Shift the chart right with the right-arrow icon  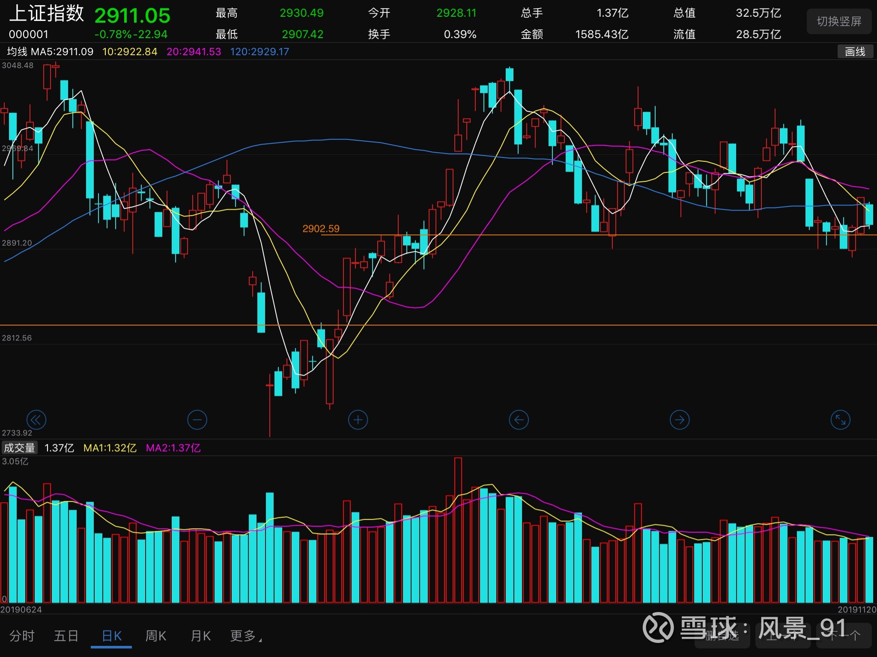(680, 420)
